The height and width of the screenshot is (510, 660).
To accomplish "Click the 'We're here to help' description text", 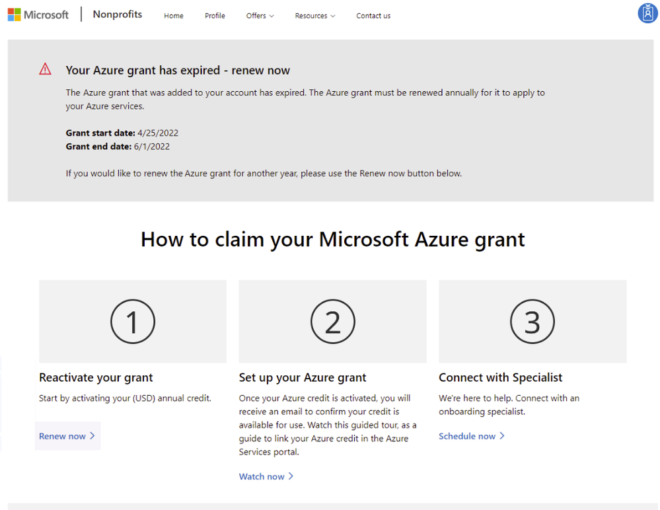I will [x=509, y=405].
